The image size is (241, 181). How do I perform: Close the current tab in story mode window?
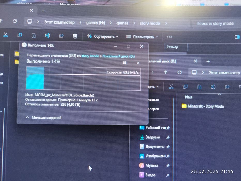(x=31, y=10)
